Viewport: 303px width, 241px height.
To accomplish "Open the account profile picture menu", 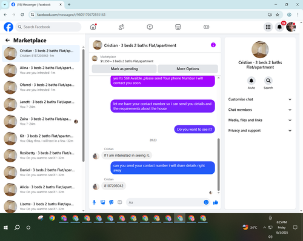I will tap(291, 27).
